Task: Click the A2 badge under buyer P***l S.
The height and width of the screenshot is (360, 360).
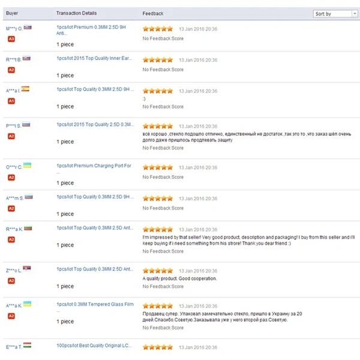Action: [x=11, y=136]
